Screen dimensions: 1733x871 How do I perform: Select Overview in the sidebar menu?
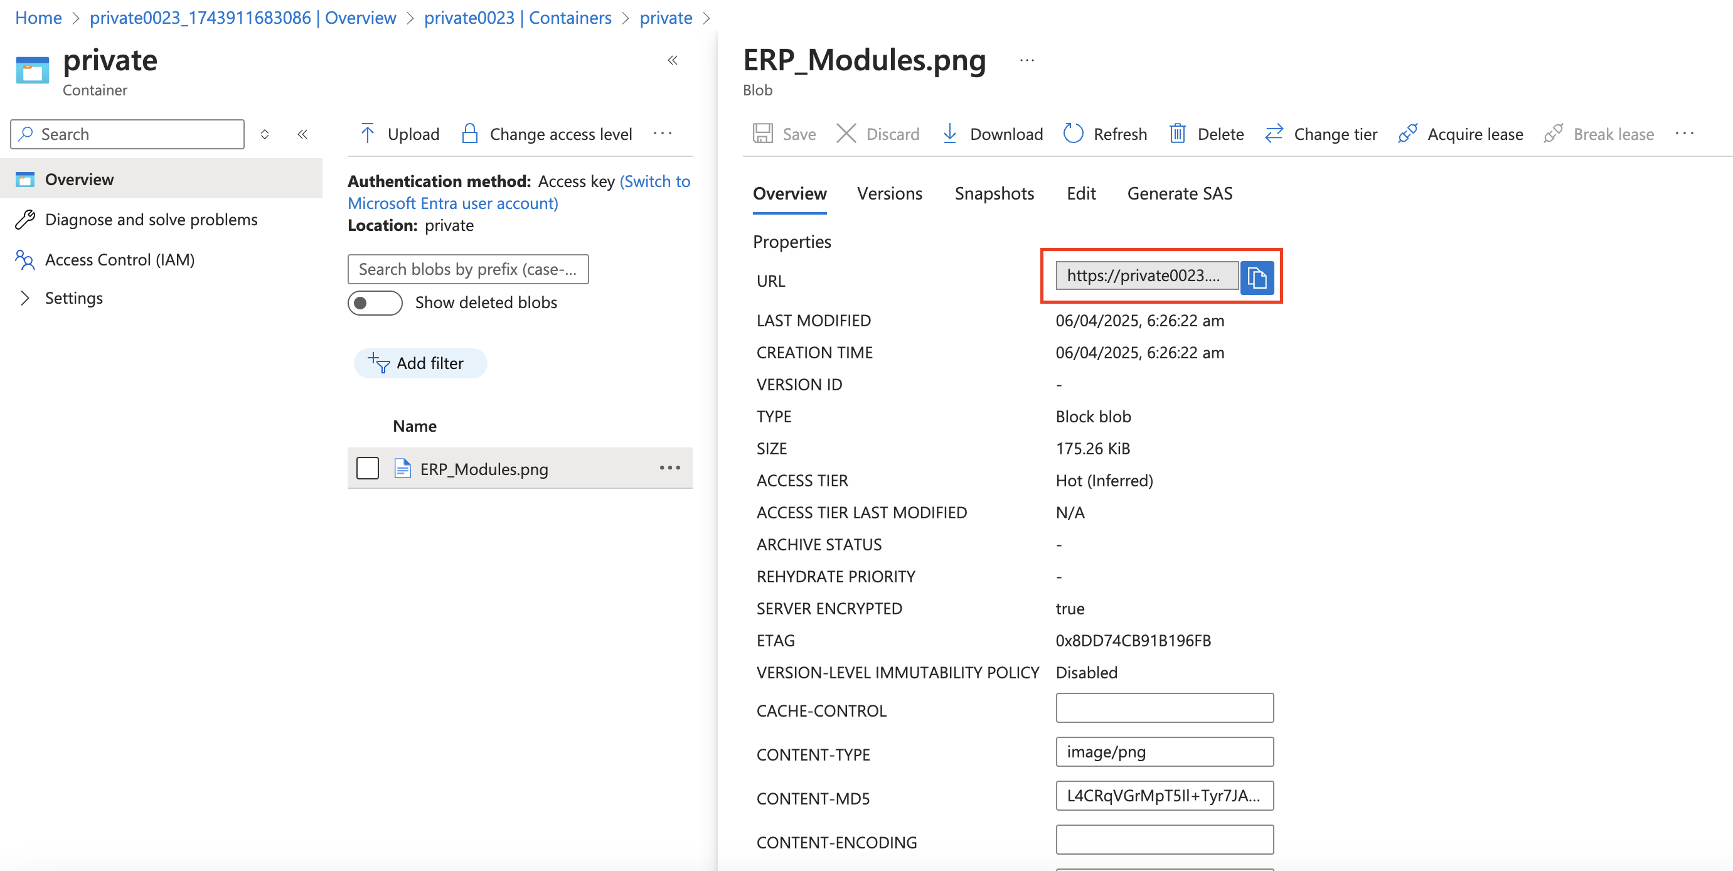161,179
